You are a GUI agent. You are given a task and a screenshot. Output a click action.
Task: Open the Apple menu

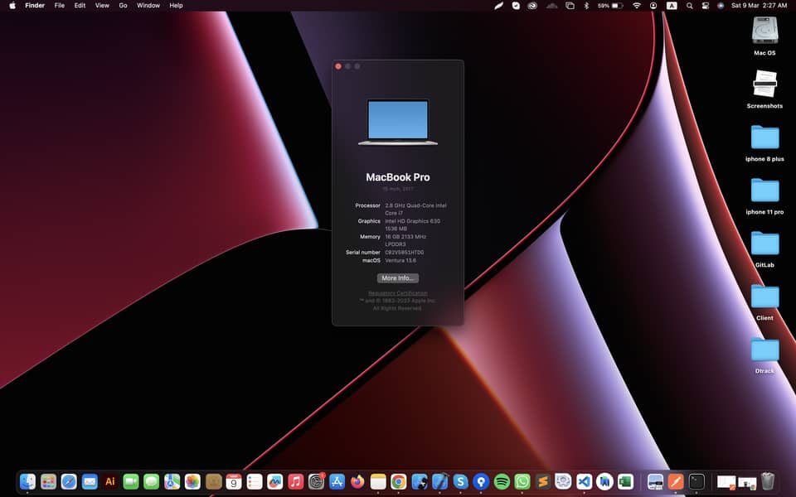[x=12, y=5]
